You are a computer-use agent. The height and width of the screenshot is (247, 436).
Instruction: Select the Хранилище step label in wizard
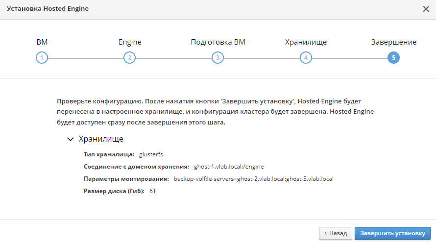(x=306, y=42)
